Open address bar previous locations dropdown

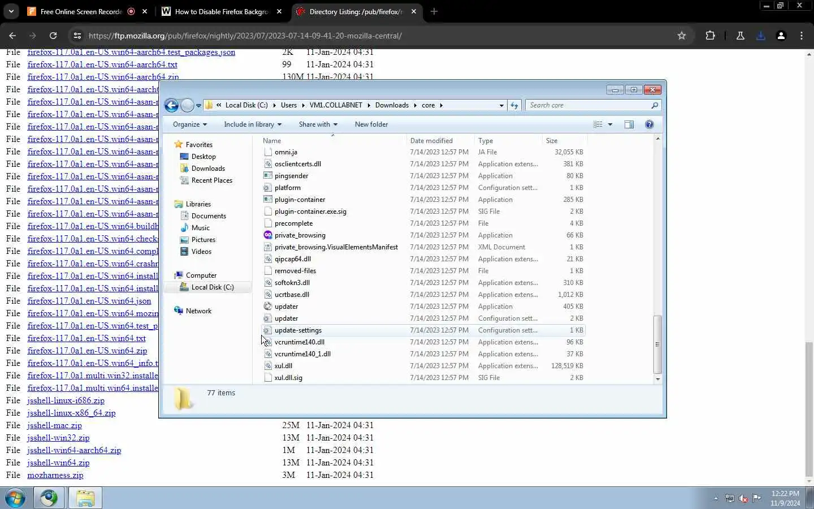pos(501,105)
